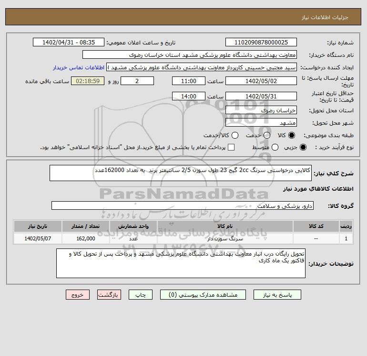The height and width of the screenshot is (356, 367).
Task: Click the delivery city مشهد field
Action: coord(261,122)
